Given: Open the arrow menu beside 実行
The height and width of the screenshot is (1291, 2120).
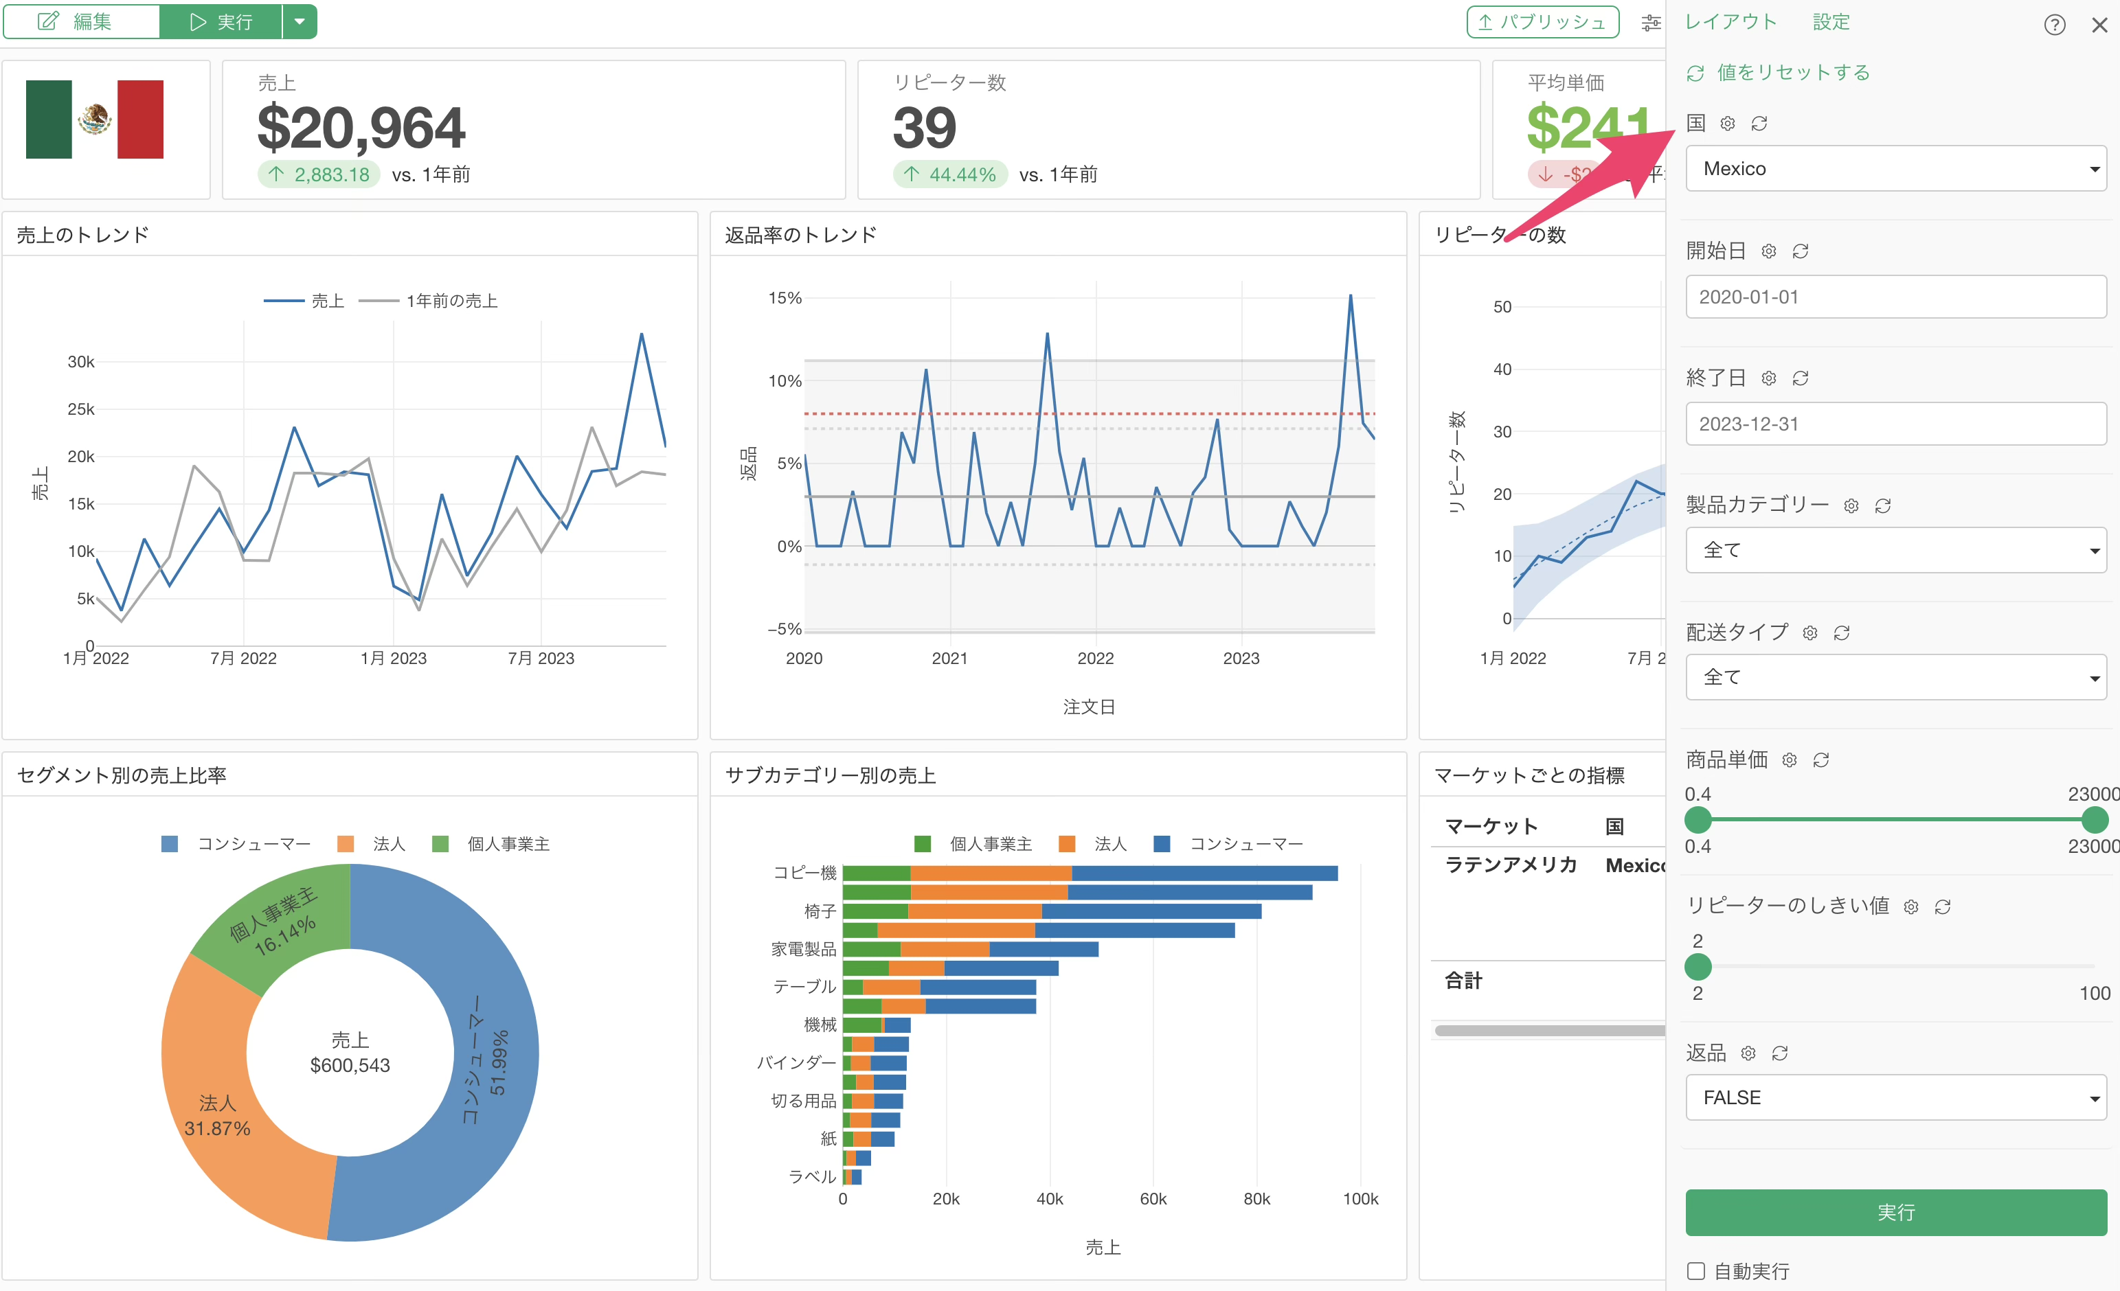Looking at the screenshot, I should pos(300,21).
